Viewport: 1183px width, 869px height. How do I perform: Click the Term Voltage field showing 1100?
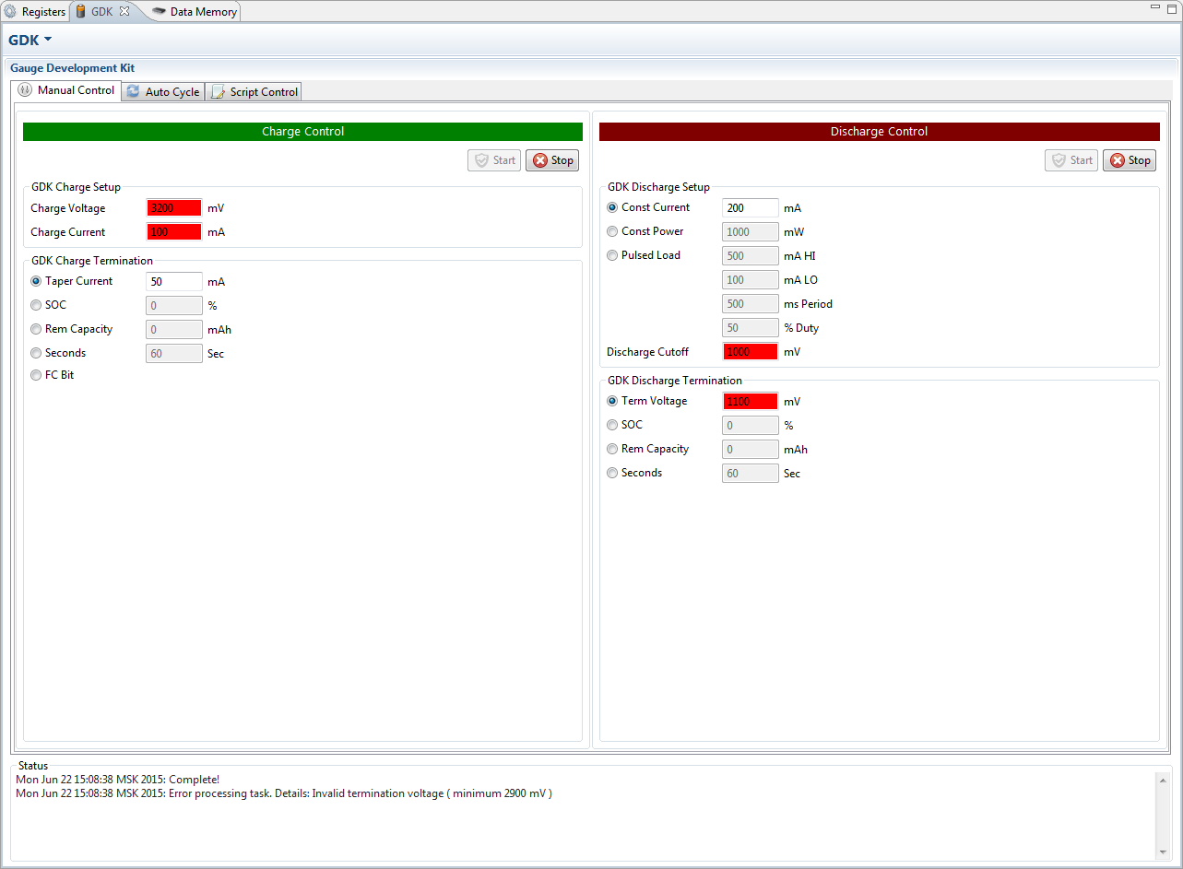[751, 402]
